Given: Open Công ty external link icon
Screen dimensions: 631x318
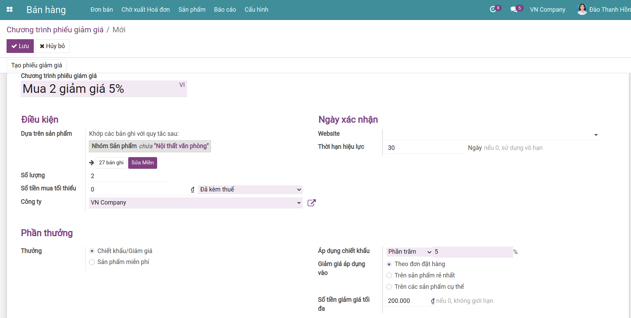Looking at the screenshot, I should point(312,203).
